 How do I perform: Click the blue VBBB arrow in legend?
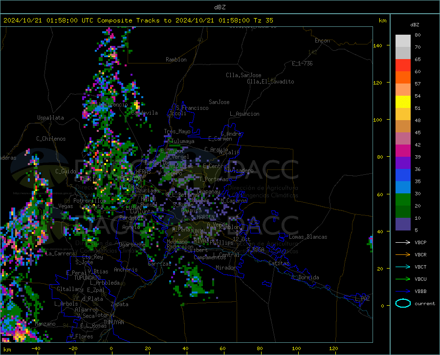[x=403, y=292]
